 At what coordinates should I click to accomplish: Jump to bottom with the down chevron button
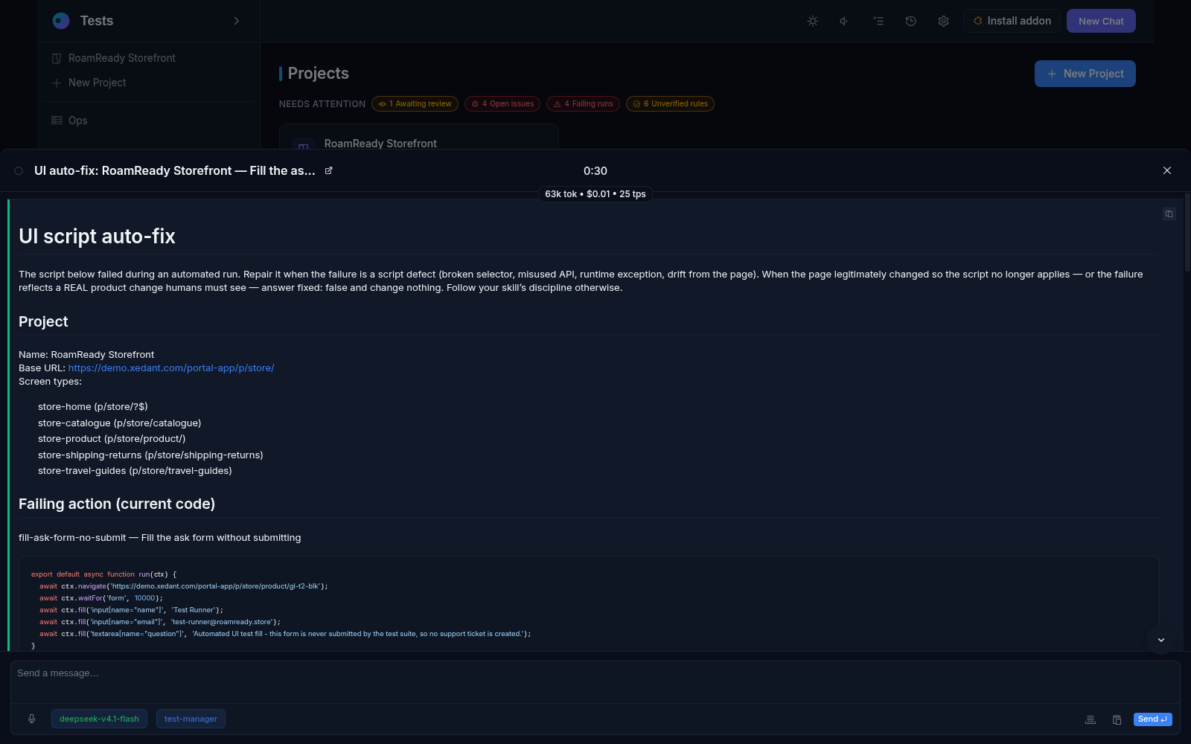coord(1160,640)
